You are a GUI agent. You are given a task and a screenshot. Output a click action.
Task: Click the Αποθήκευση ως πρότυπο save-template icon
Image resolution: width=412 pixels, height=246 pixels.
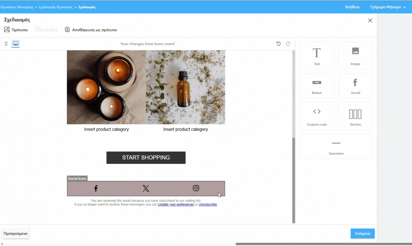click(x=67, y=30)
